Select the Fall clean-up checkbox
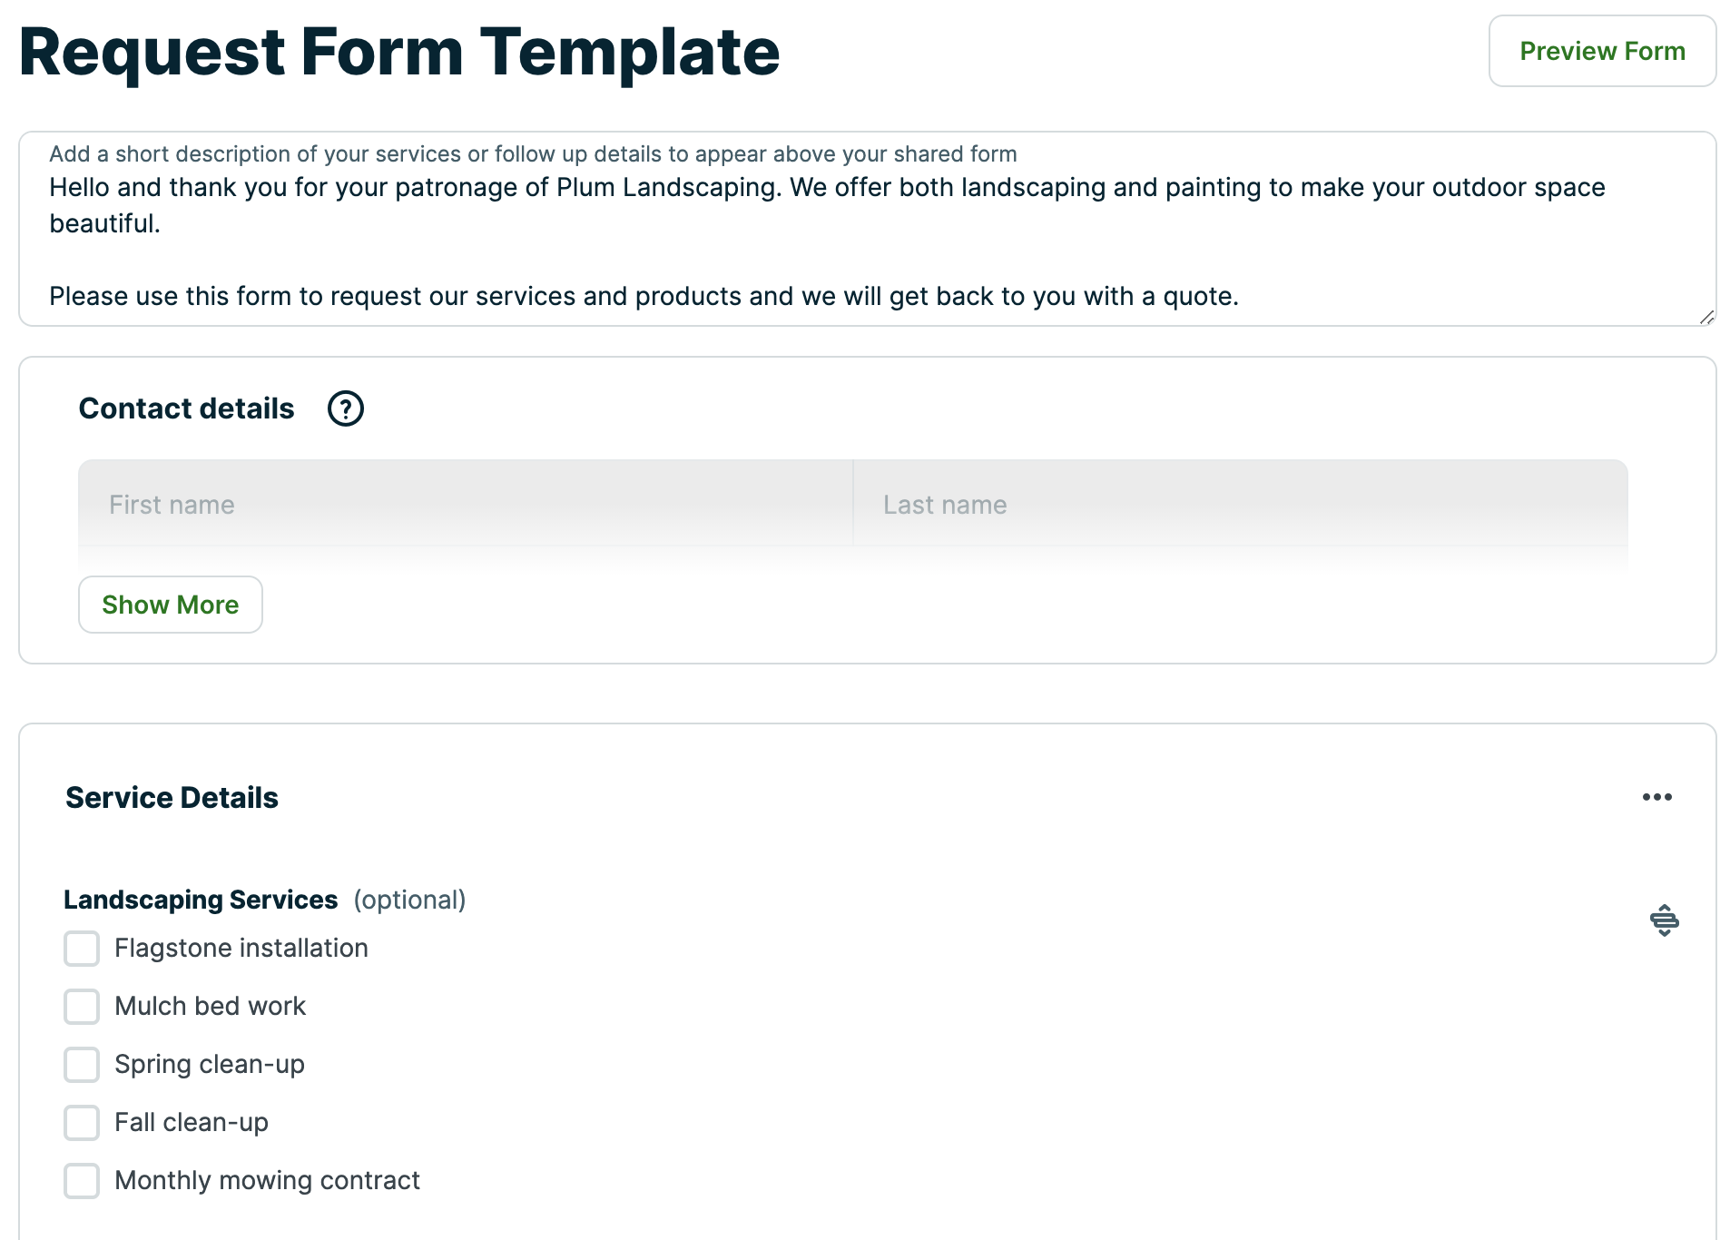Screen dimensions: 1730x1240 tap(82, 1123)
